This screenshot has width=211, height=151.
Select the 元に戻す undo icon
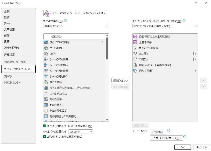pyautogui.click(x=135, y=54)
